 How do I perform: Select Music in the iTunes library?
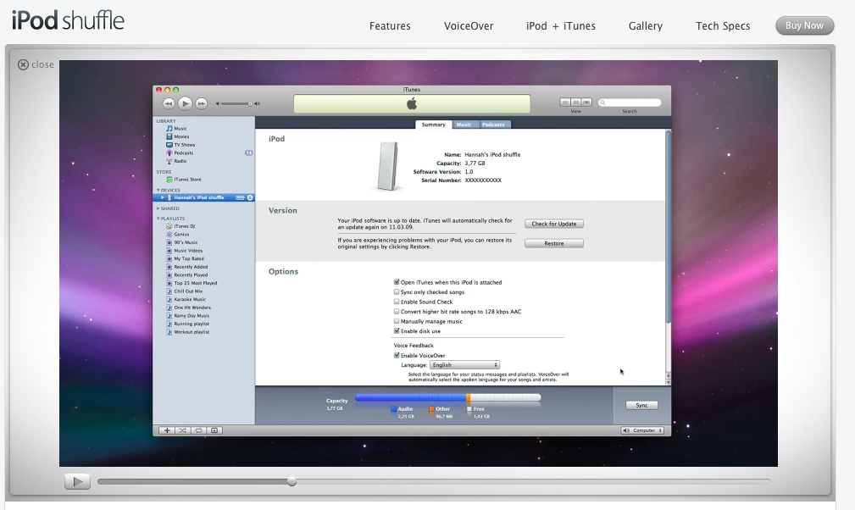click(x=180, y=129)
